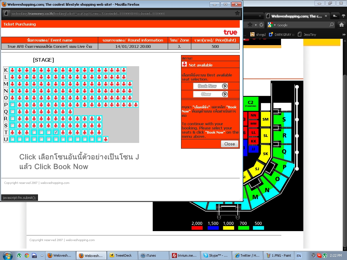Click last occupied seat icon in row P
The width and height of the screenshot is (347, 260).
[136, 105]
